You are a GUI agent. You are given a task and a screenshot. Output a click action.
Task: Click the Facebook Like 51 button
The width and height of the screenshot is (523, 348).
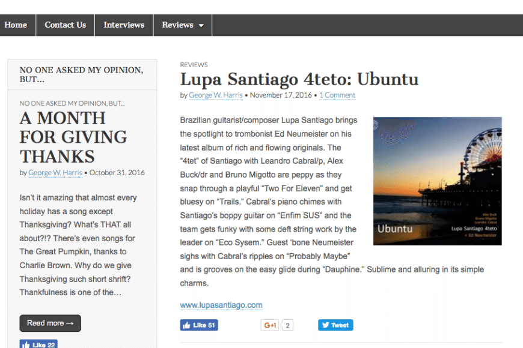pyautogui.click(x=199, y=325)
